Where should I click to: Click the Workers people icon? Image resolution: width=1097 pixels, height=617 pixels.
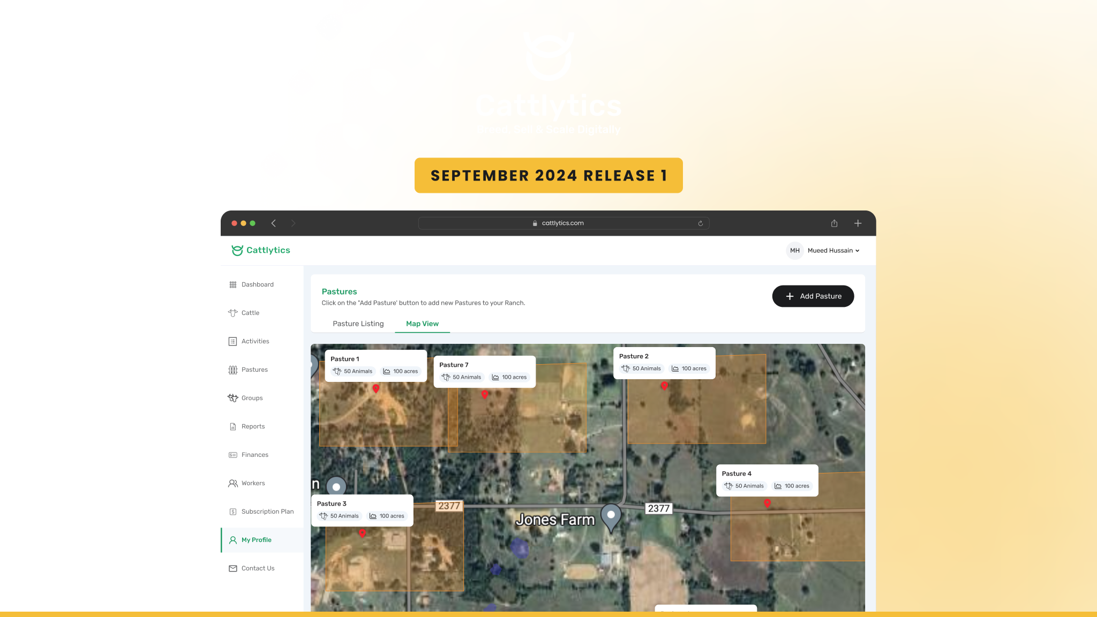click(232, 483)
